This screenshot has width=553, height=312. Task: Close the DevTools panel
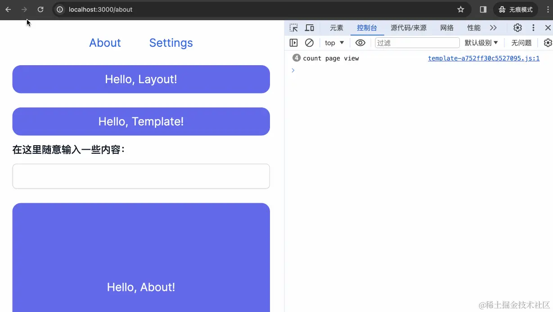click(548, 28)
